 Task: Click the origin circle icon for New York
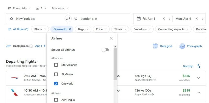(x=11, y=19)
